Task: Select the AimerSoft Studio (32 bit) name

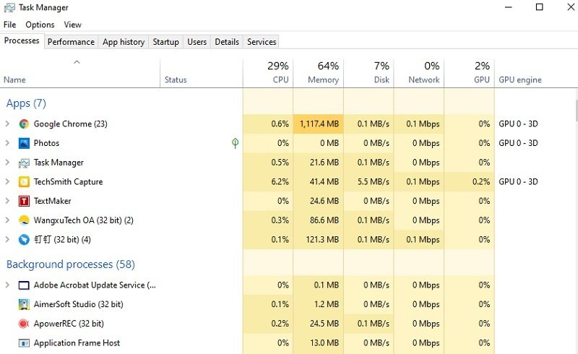Action: [79, 304]
